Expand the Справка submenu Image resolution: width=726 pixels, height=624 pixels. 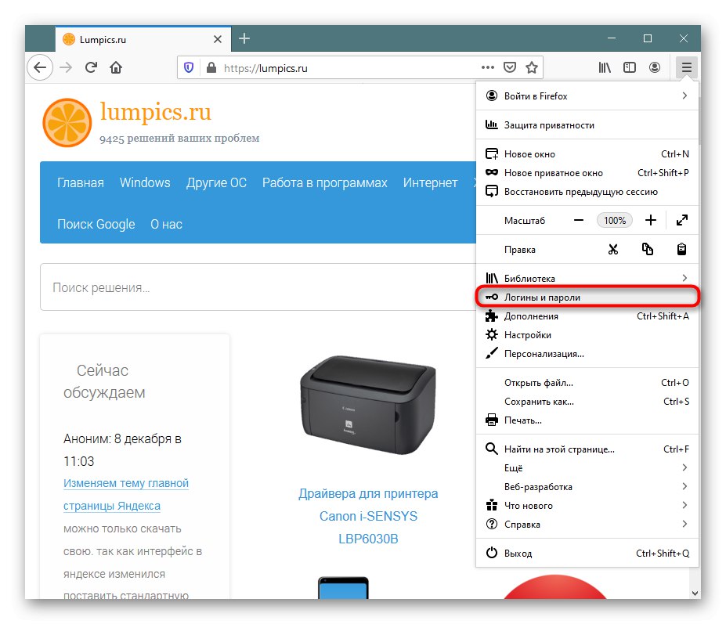tap(587, 525)
